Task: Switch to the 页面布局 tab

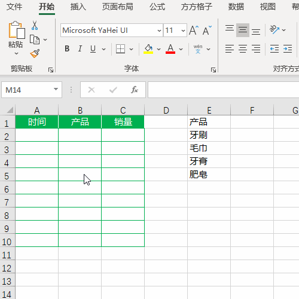Action: coord(118,7)
